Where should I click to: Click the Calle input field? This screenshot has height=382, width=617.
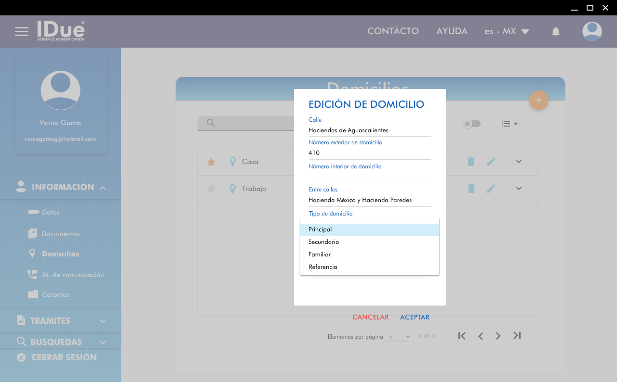[369, 130]
